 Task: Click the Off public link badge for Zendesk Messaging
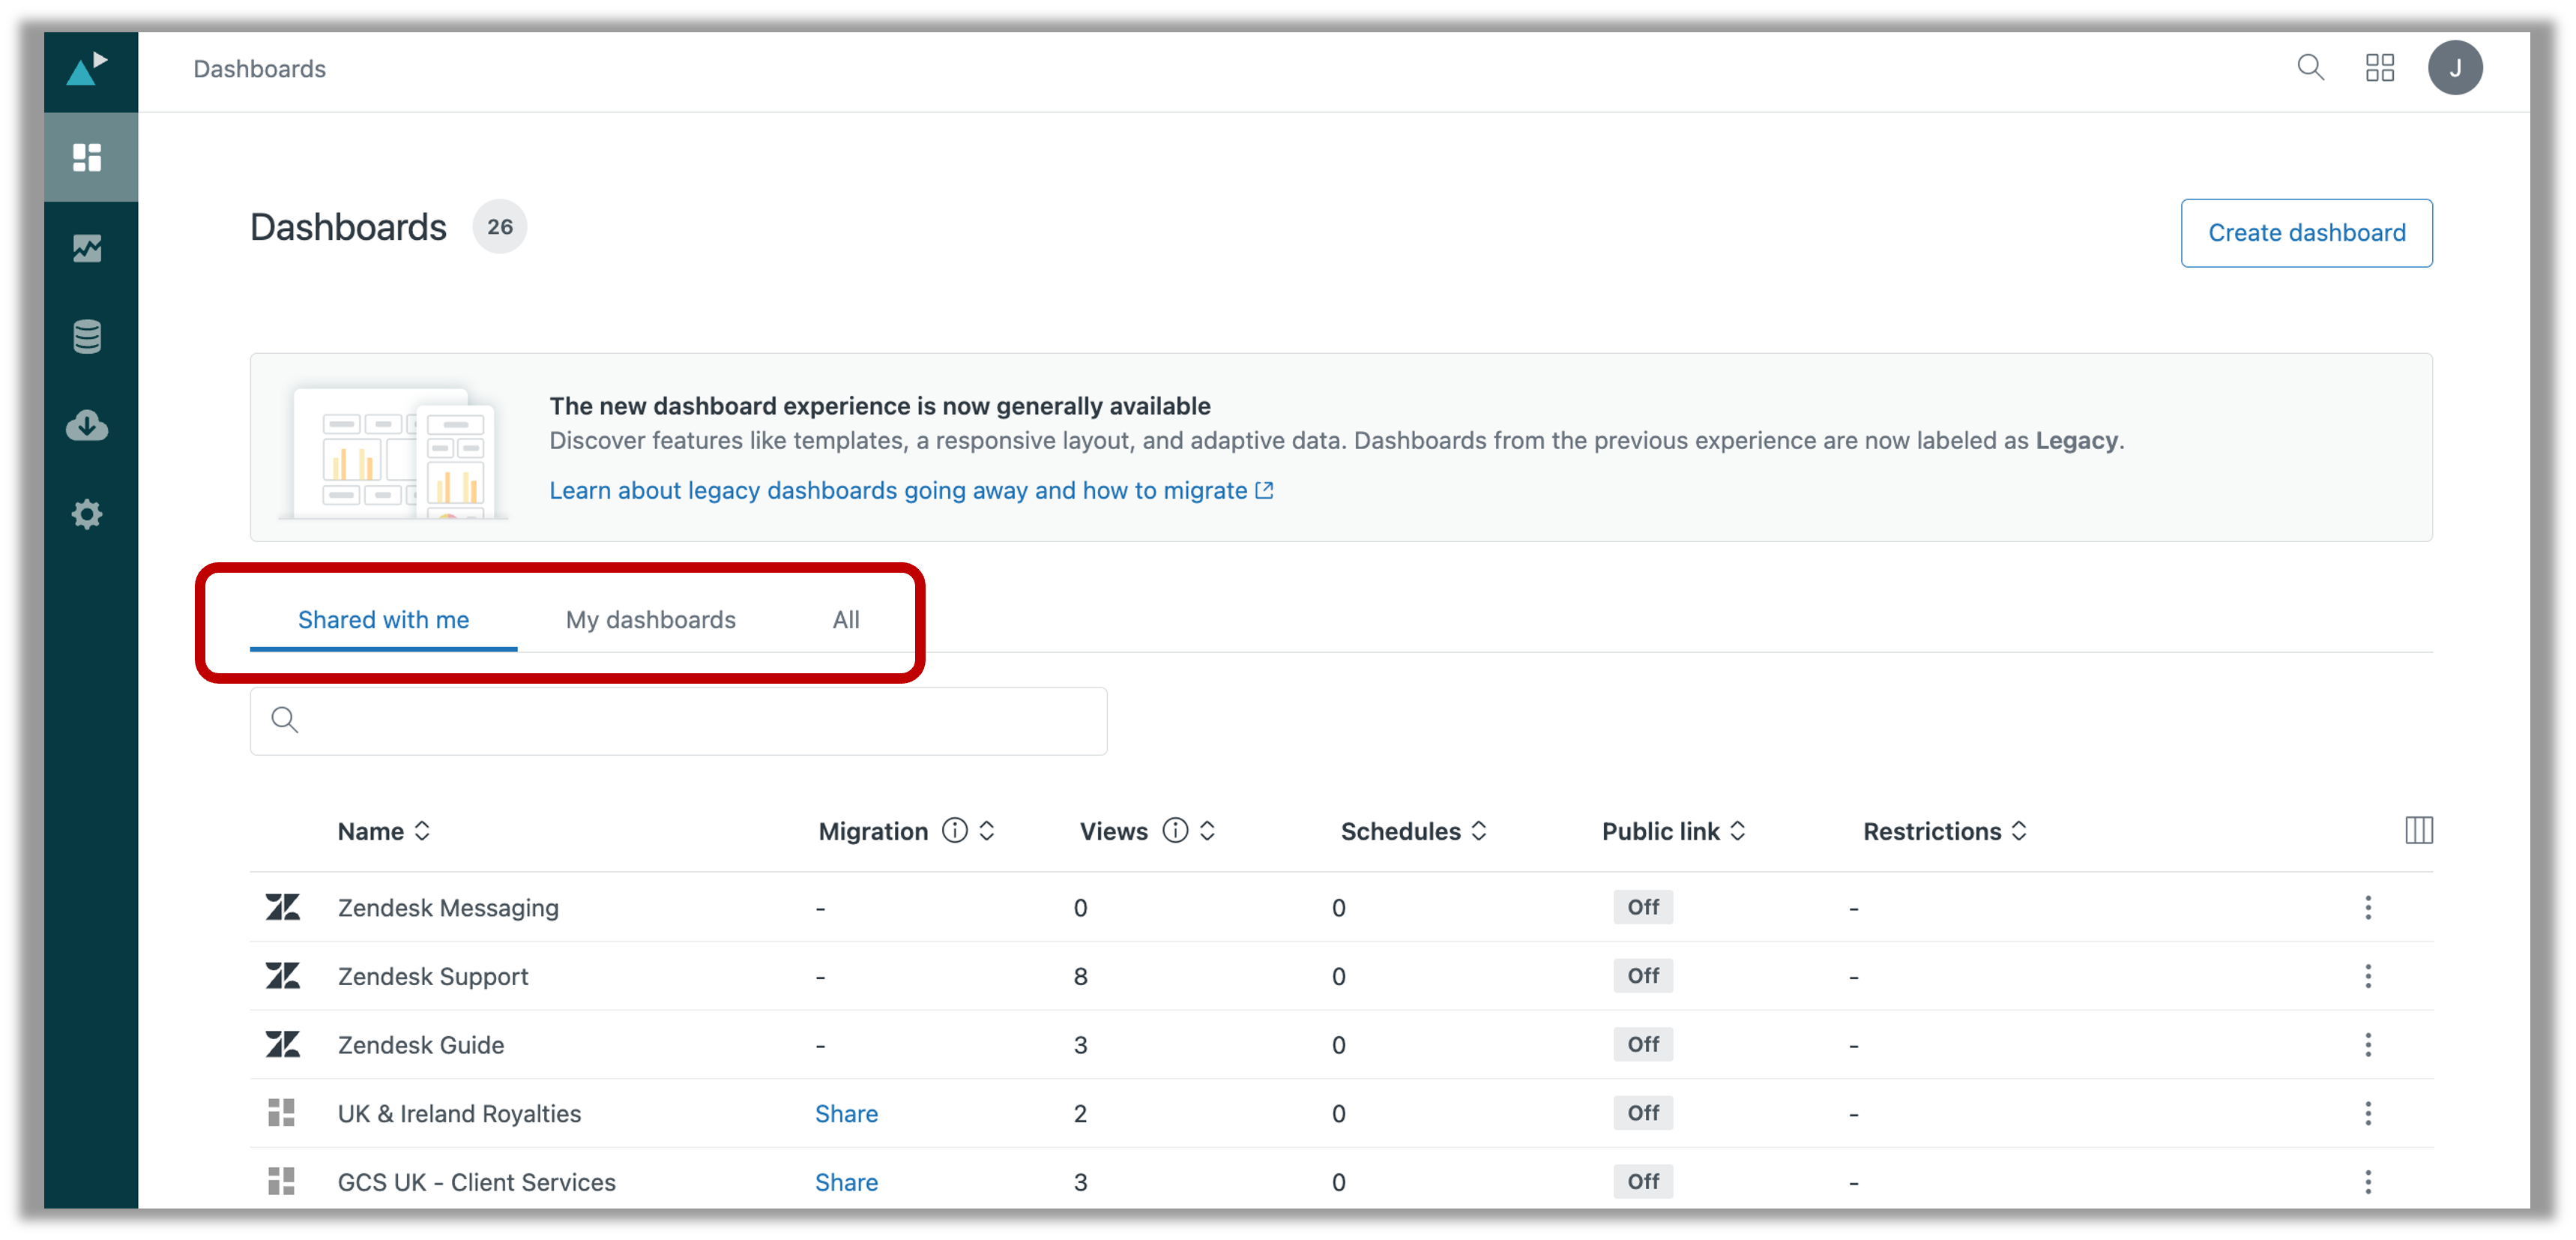(x=1642, y=907)
